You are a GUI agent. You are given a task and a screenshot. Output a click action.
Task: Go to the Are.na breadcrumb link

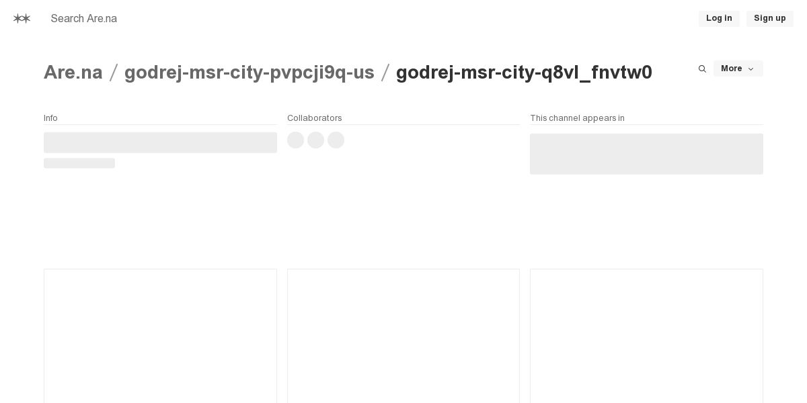tap(73, 73)
